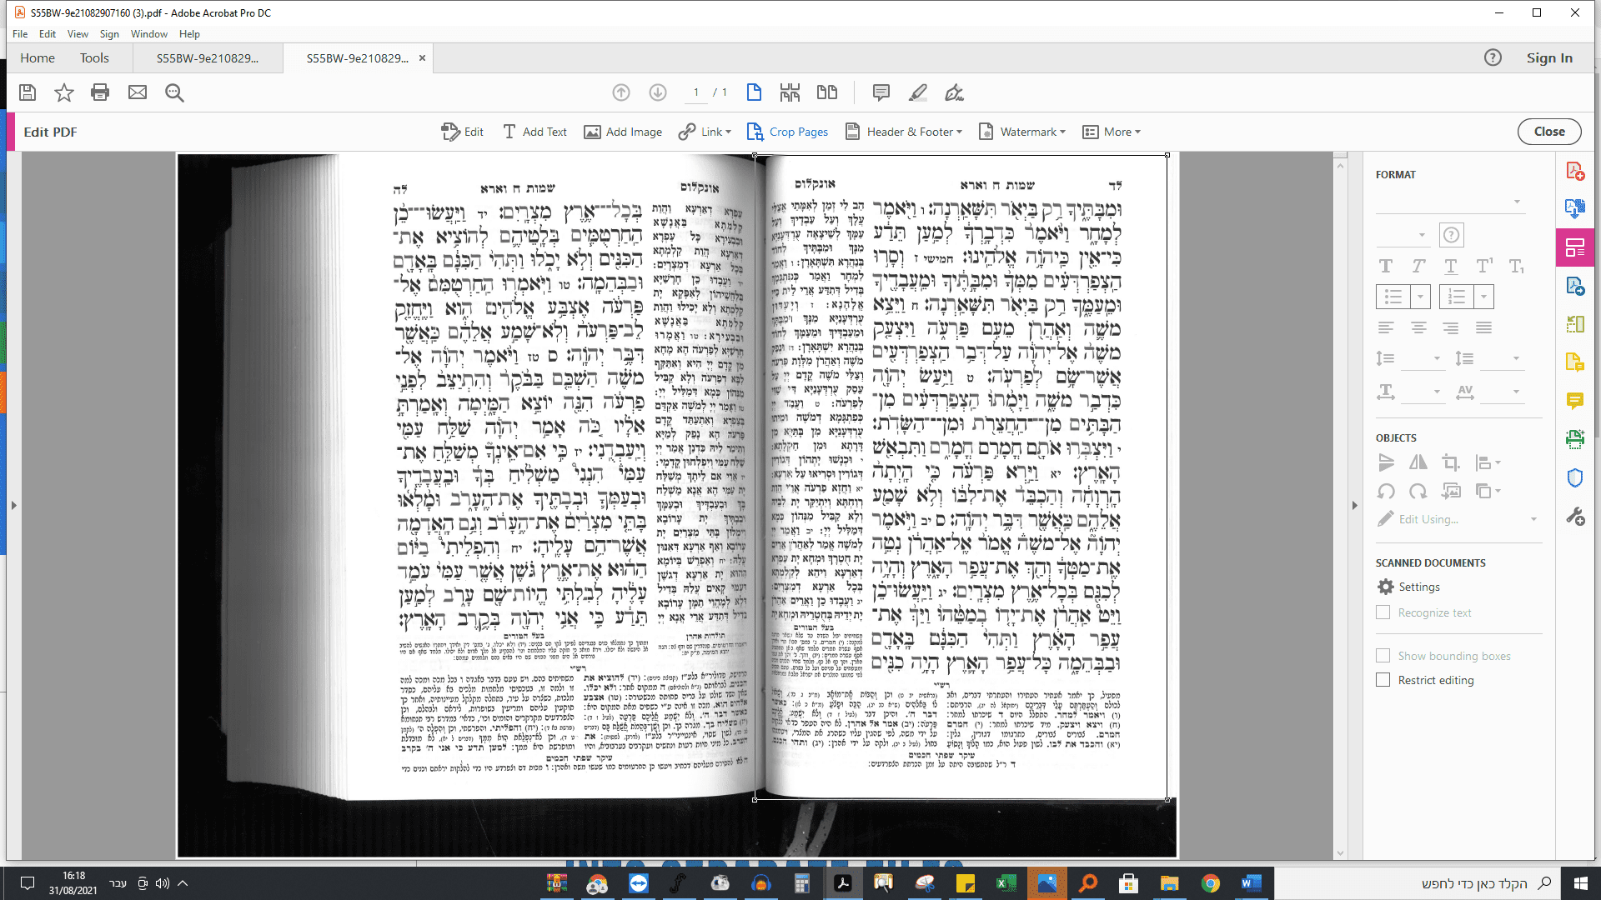Switch to the Tools tab
1601x900 pixels.
(94, 58)
